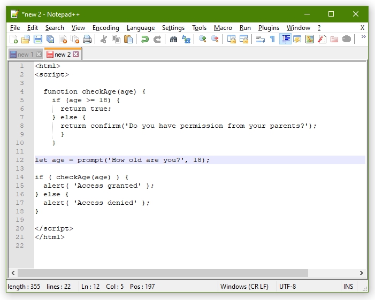The height and width of the screenshot is (300, 375).
Task: Click line number 4 in the margin
Action: coord(22,91)
